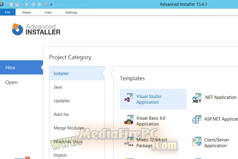Select New in the left sidebar
The height and width of the screenshot is (159, 238).
[x=21, y=67]
